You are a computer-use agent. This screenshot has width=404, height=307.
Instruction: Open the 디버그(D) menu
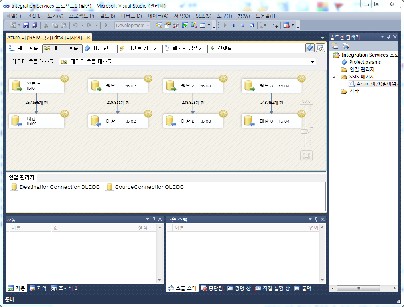[x=131, y=16]
